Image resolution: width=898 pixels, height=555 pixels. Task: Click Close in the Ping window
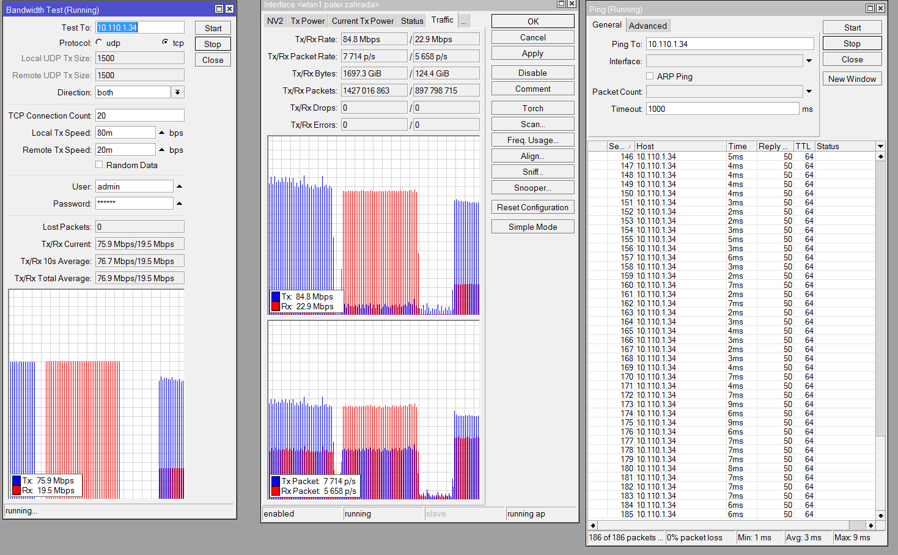(x=852, y=59)
